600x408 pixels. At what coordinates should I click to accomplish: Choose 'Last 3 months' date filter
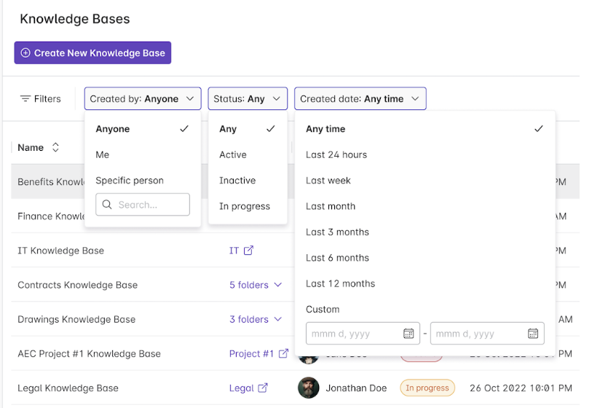coord(337,232)
